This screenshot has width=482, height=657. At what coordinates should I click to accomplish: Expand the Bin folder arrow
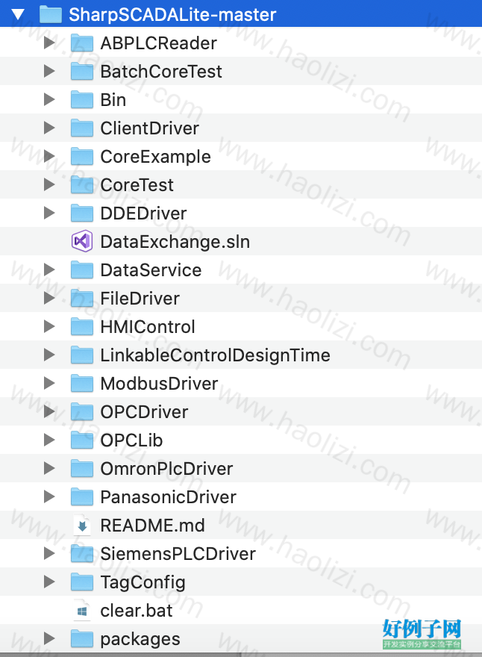coord(49,100)
